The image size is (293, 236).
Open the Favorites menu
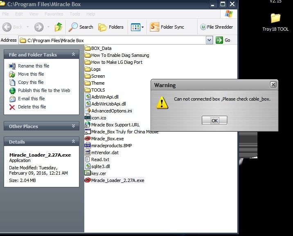[x=54, y=14]
